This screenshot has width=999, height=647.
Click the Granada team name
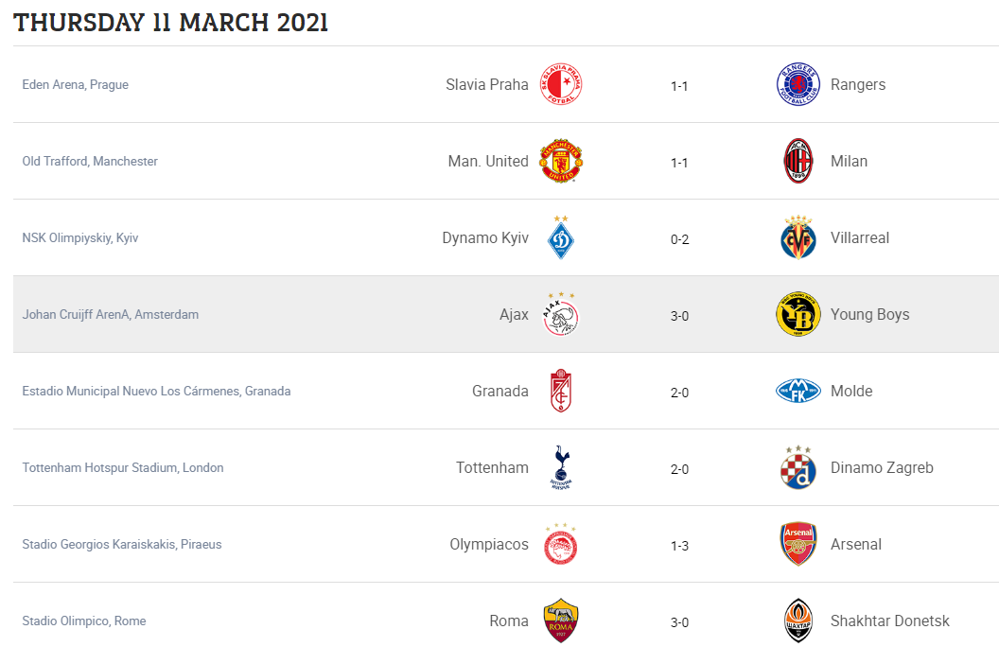tap(500, 391)
